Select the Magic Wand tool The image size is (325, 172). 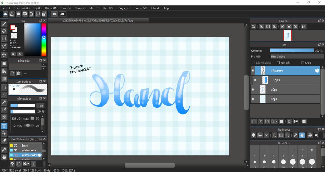[4, 102]
